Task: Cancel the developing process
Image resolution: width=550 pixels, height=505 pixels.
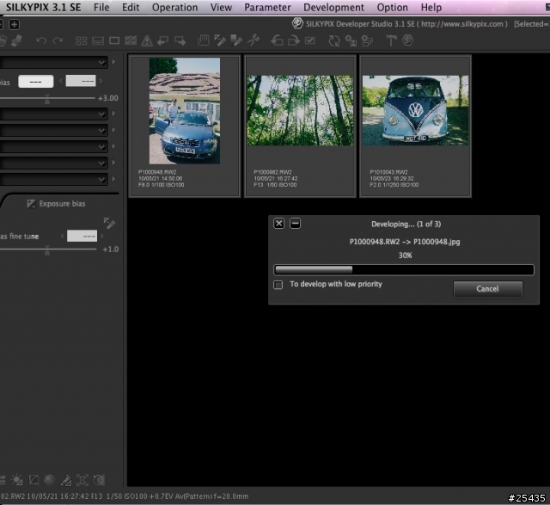Action: point(487,289)
